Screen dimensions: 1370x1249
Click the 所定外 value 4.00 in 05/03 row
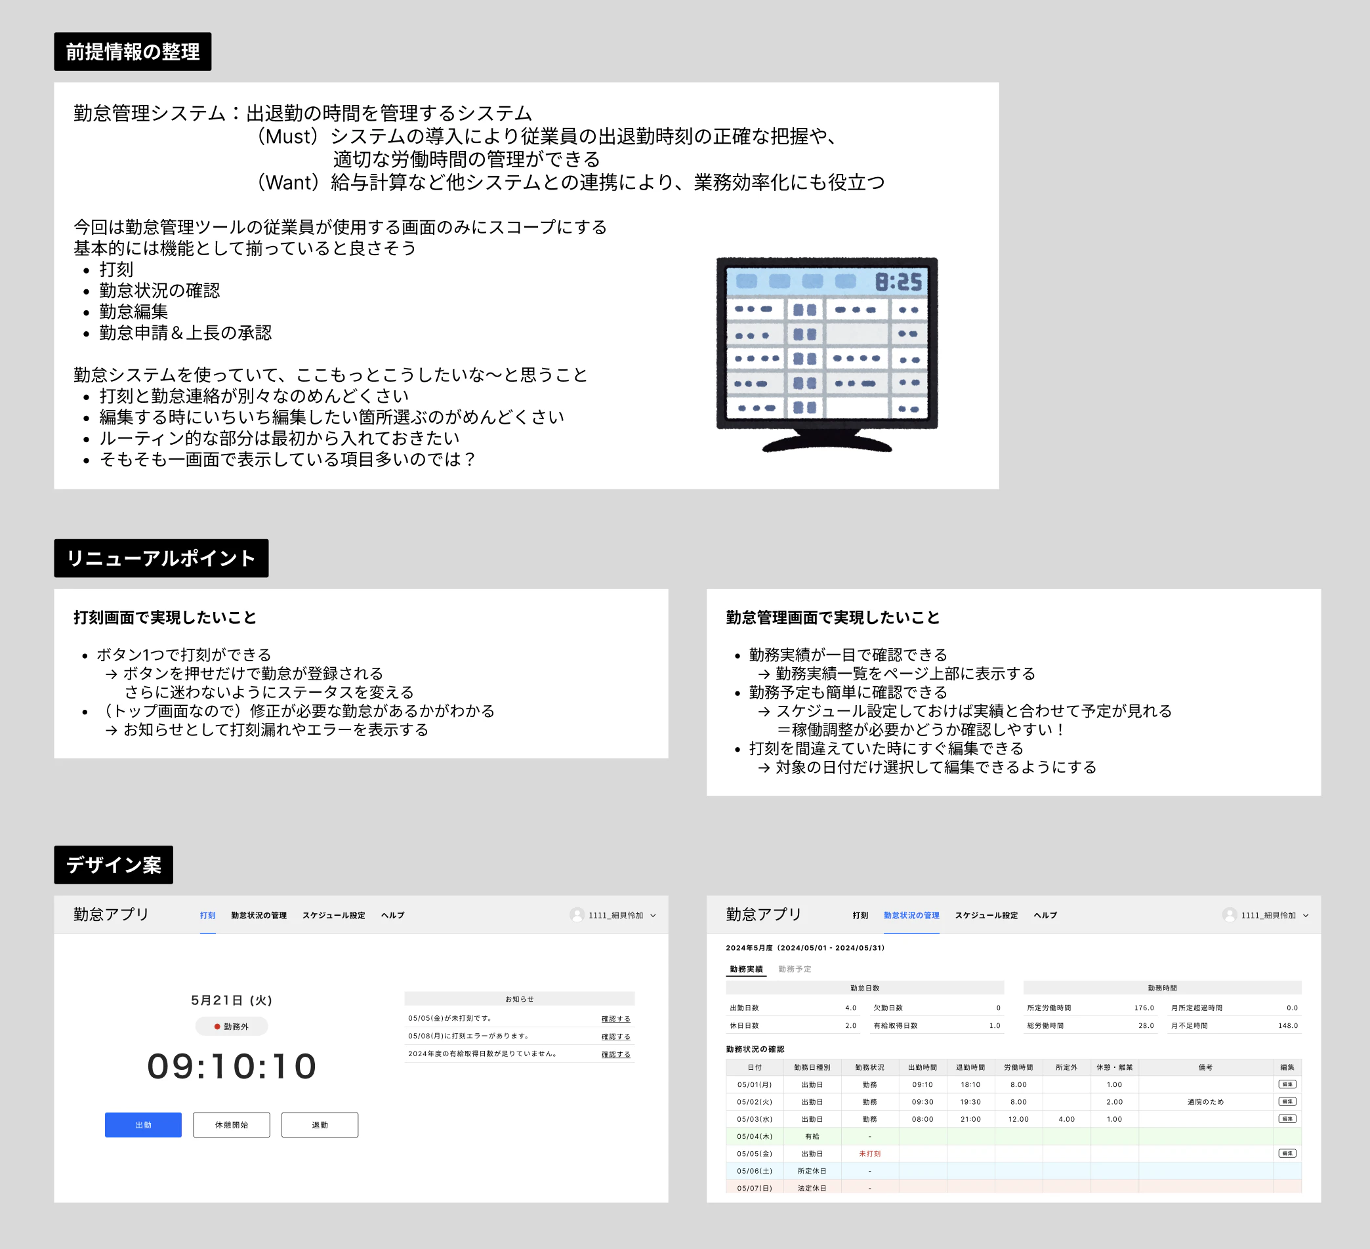(x=1066, y=1118)
